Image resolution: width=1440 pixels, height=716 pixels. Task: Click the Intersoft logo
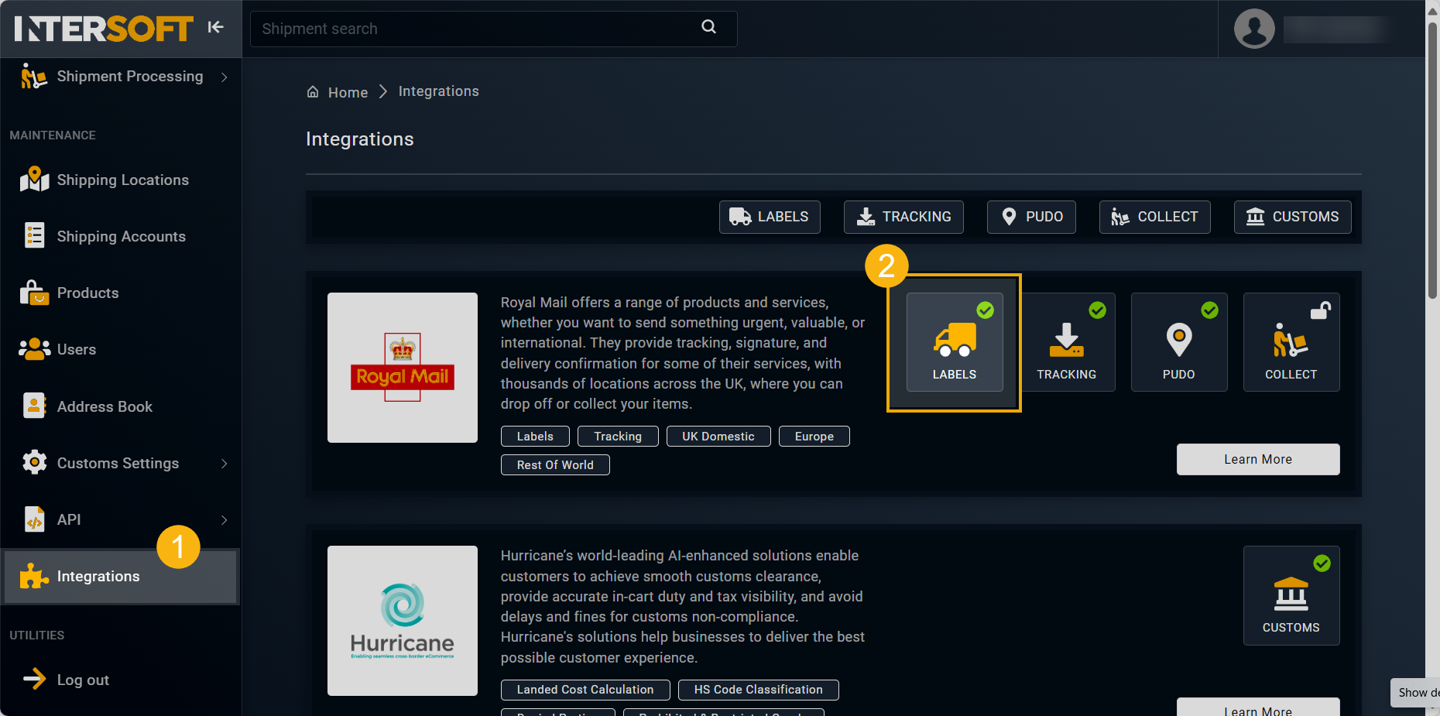pos(103,29)
